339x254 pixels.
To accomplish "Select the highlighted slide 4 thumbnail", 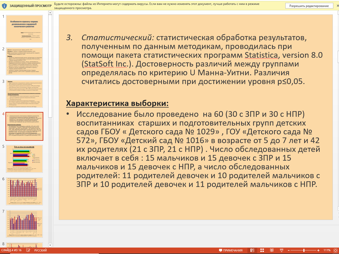I will [x=24, y=126].
